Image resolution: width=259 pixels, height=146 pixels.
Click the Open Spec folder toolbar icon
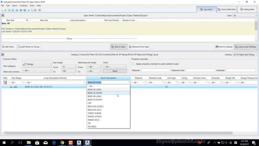point(5,10)
